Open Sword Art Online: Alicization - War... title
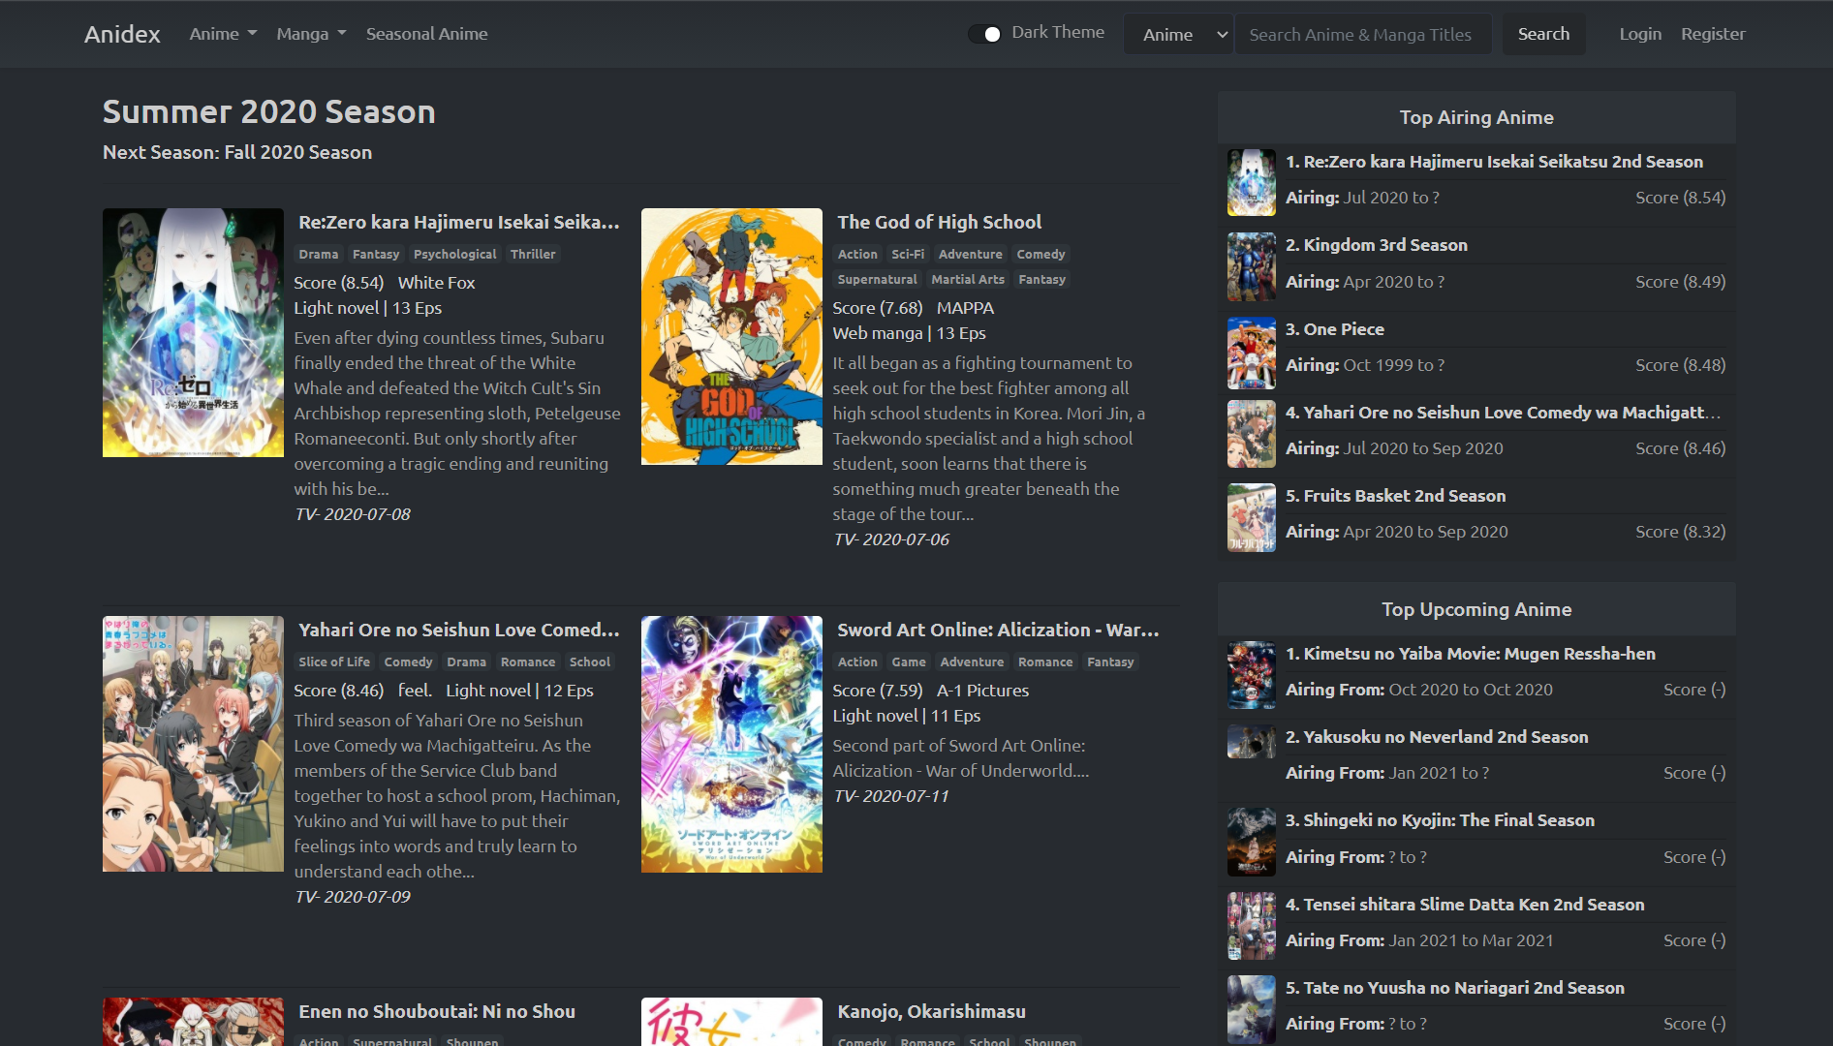1833x1046 pixels. click(x=998, y=630)
